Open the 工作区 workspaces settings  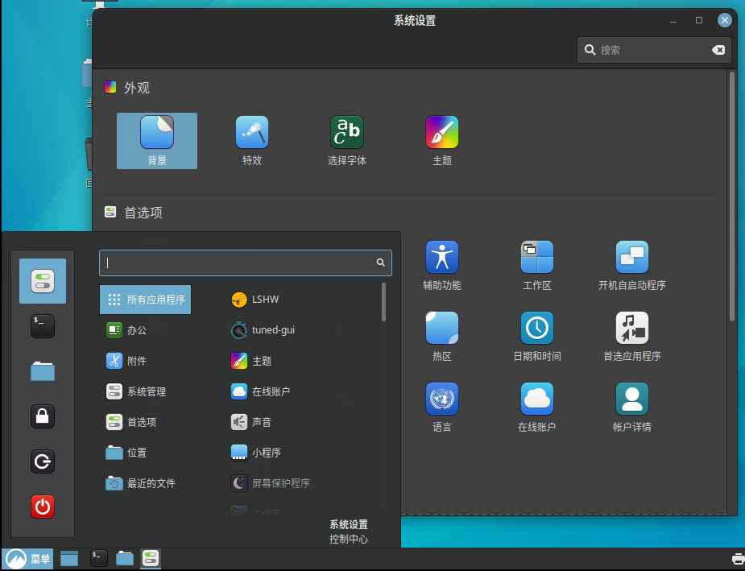tap(537, 265)
